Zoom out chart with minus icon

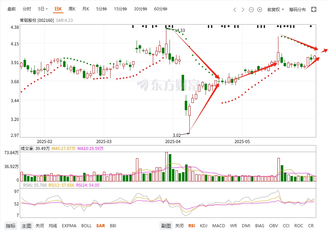tap(251, 10)
